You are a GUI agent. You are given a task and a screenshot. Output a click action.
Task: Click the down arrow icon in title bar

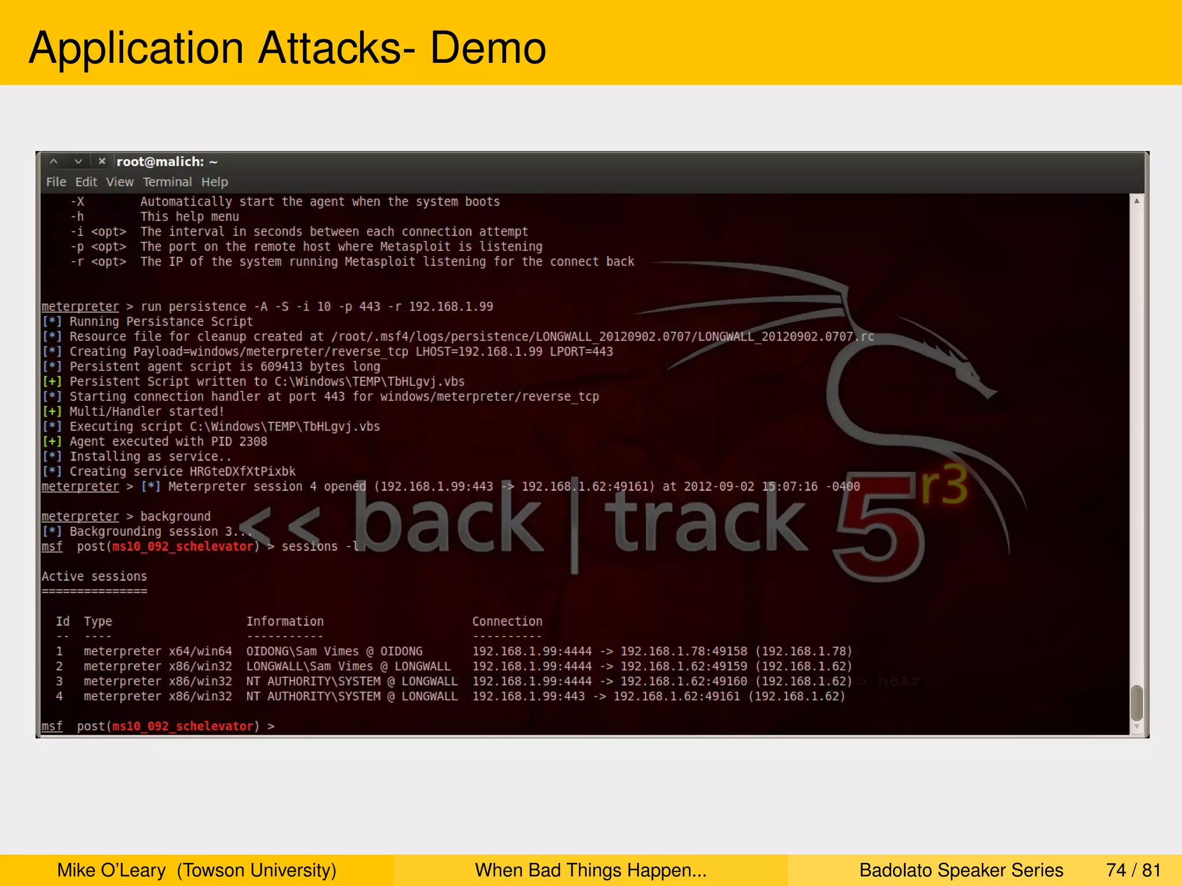tap(78, 162)
